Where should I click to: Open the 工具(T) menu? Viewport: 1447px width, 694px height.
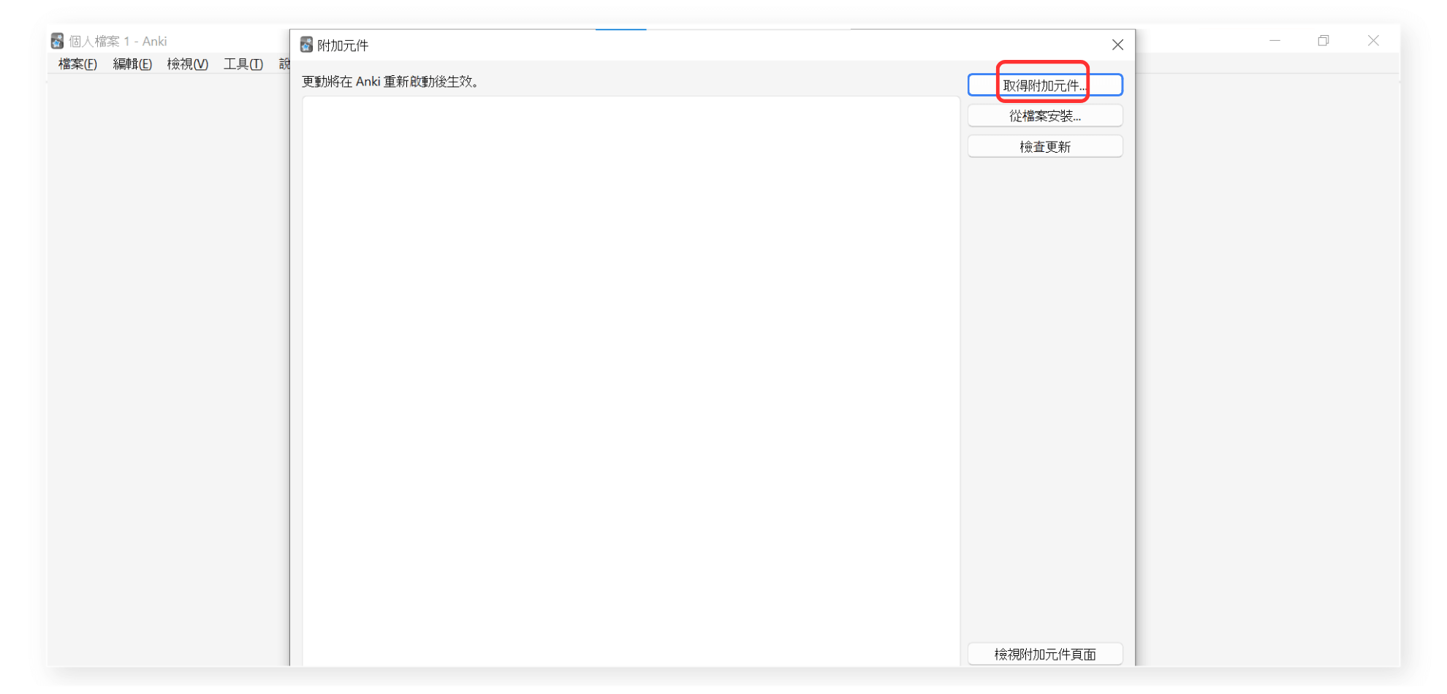coord(243,64)
